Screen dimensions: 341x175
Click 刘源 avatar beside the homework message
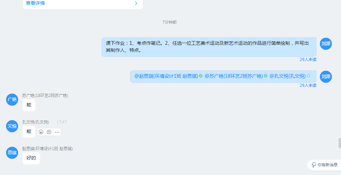[326, 44]
